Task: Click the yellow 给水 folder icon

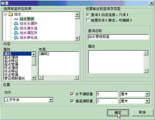Action: tap(11, 14)
